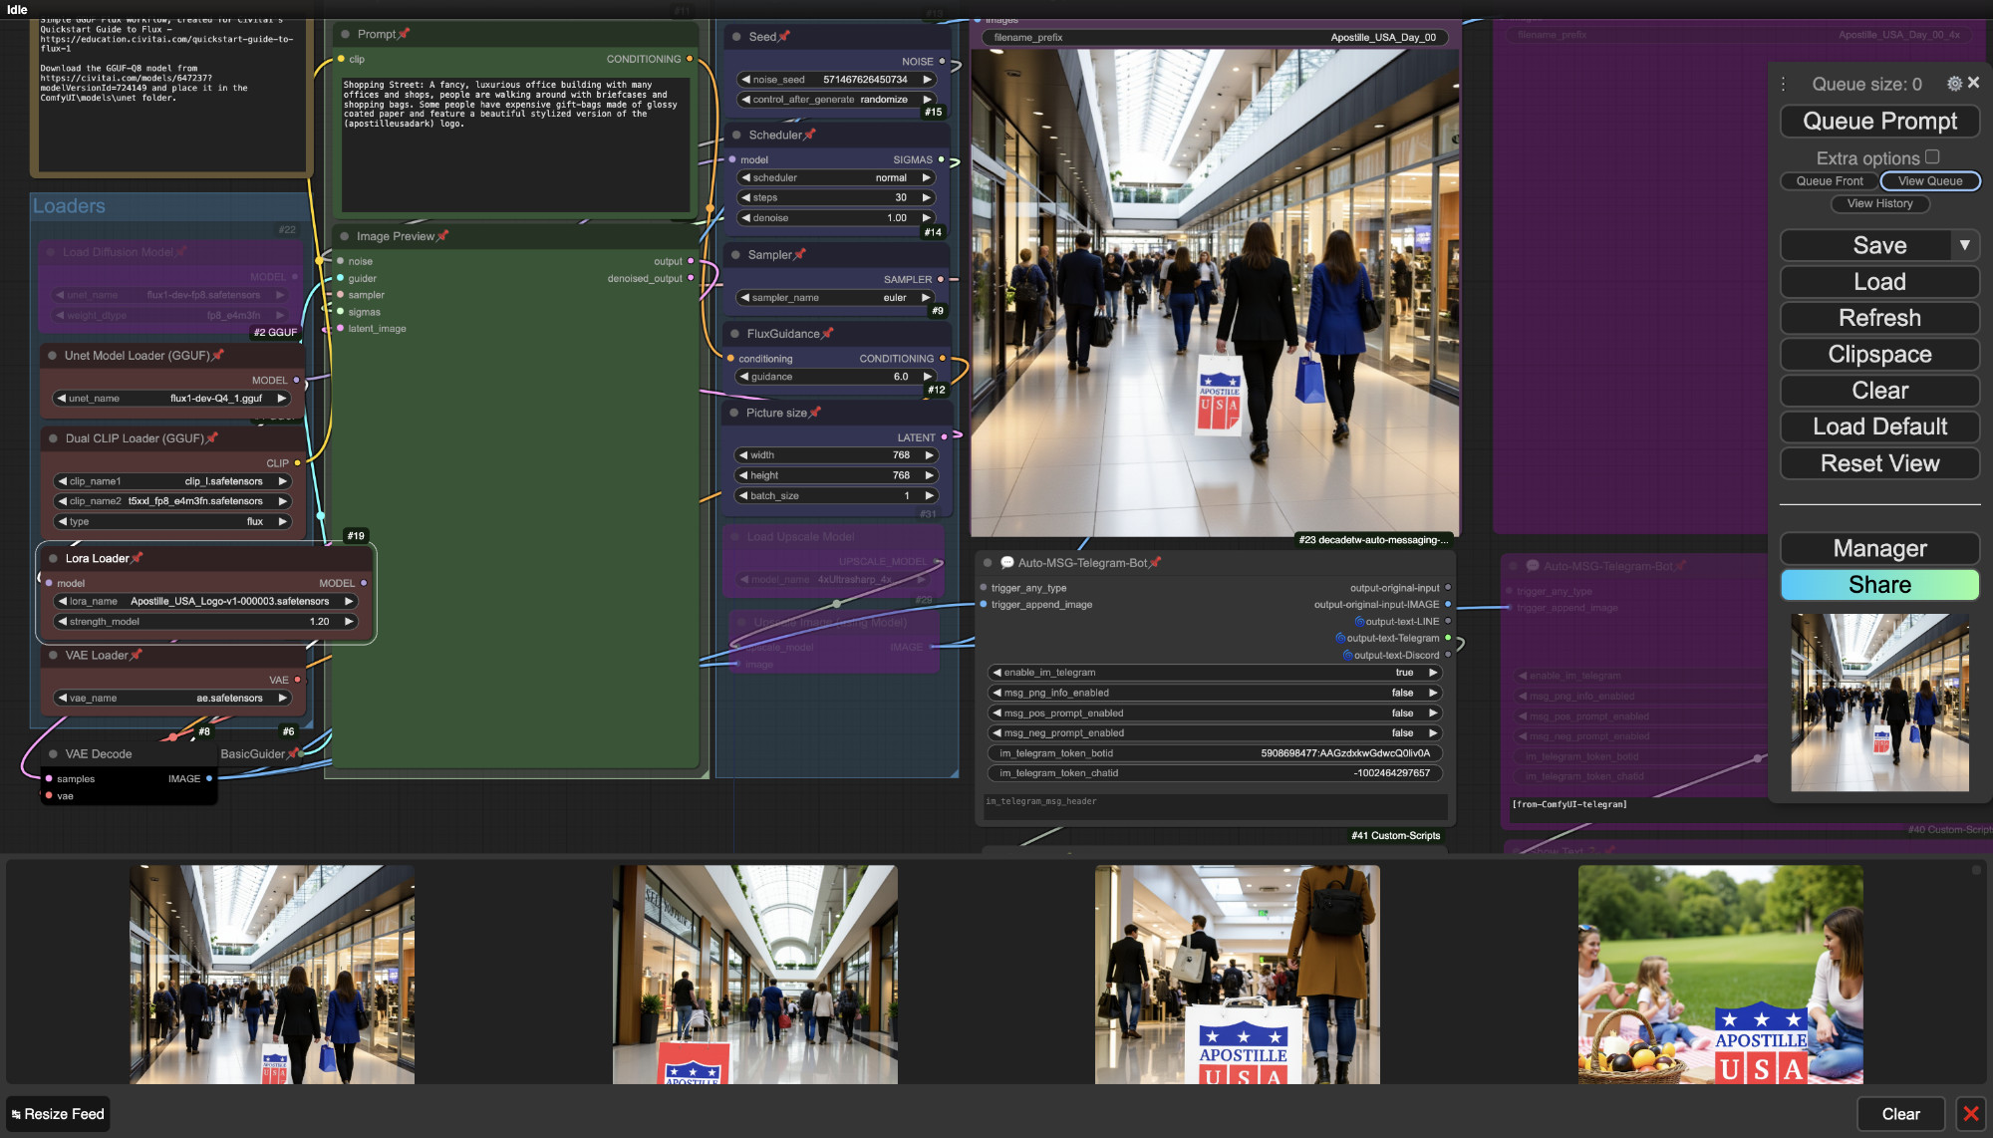The height and width of the screenshot is (1138, 1993).
Task: Collapse the Lora Loader node via its dot
Action: pyautogui.click(x=53, y=558)
